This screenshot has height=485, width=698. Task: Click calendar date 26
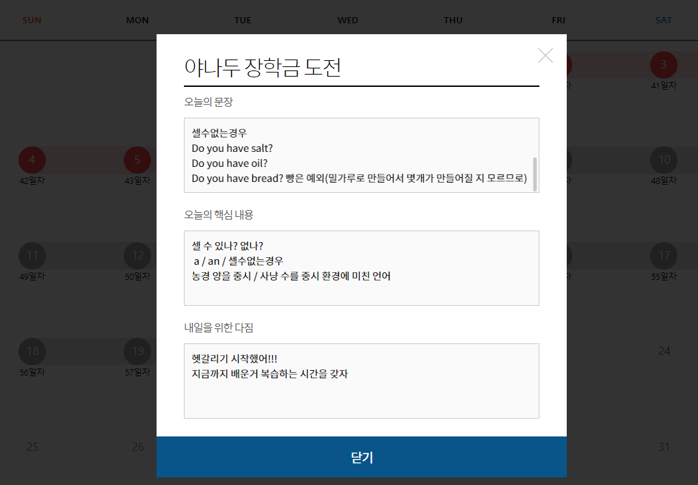(137, 447)
